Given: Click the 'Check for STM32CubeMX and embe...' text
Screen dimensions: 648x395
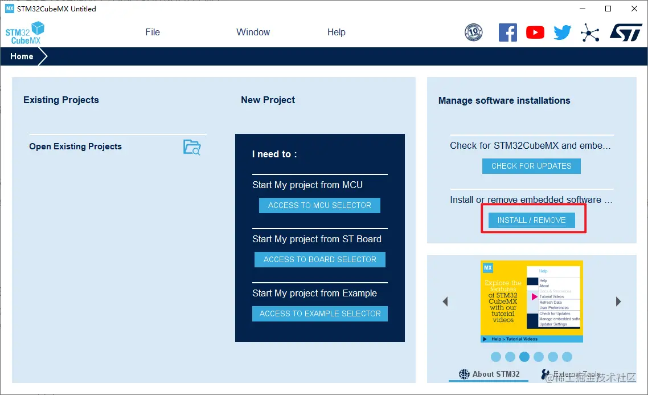Looking at the screenshot, I should pos(530,145).
